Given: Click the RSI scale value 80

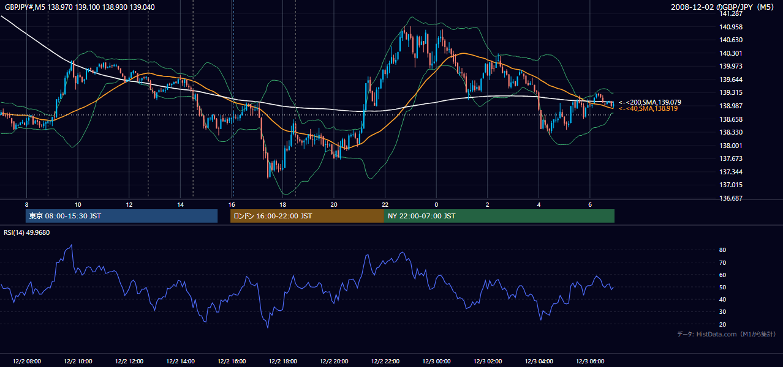Looking at the screenshot, I should 722,250.
